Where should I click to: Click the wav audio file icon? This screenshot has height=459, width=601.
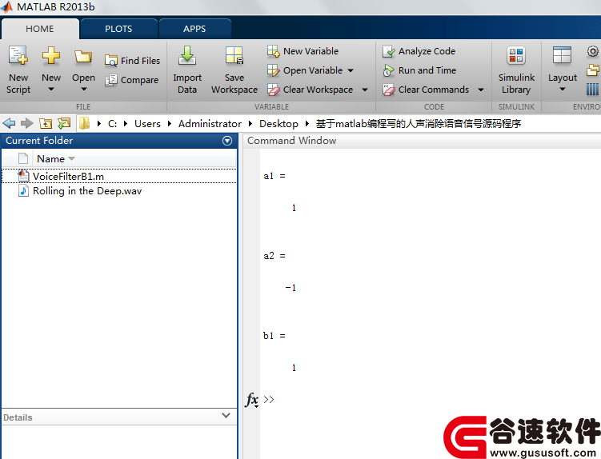pyautogui.click(x=23, y=191)
